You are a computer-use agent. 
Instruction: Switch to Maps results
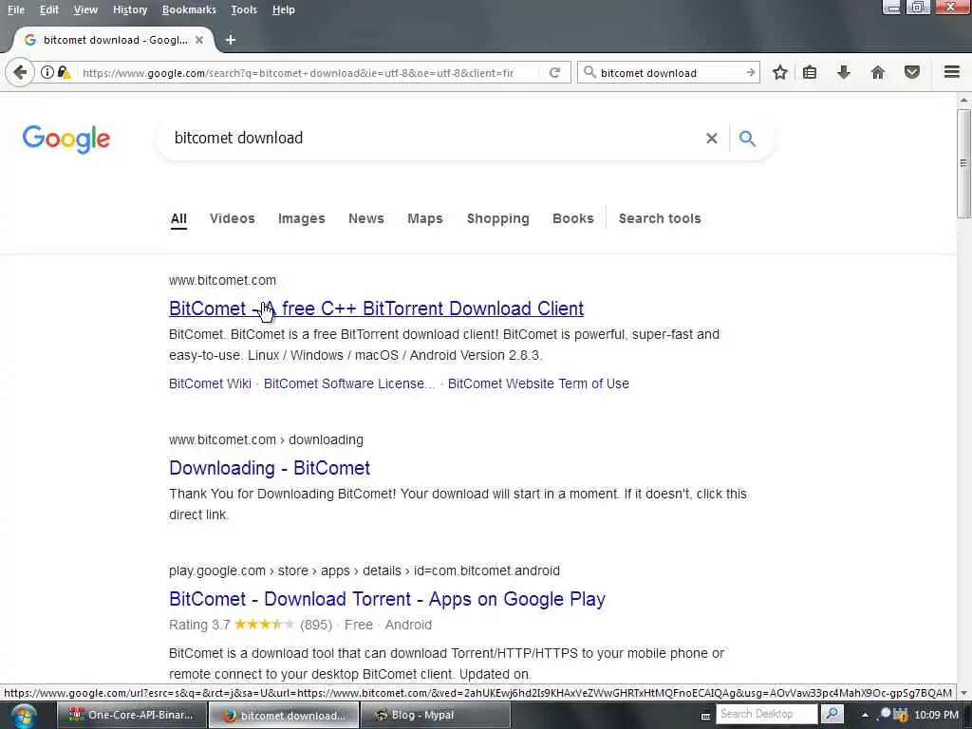click(x=425, y=218)
